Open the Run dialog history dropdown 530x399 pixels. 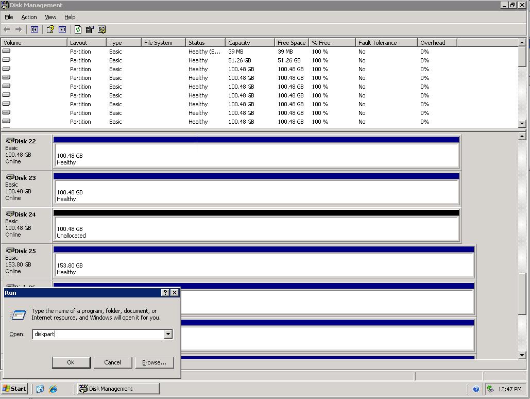[168, 334]
